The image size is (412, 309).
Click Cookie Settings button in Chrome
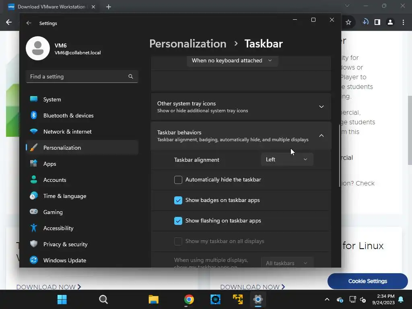[x=368, y=281]
